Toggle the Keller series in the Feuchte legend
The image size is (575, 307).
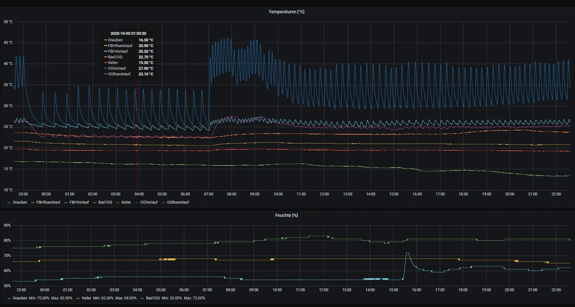[87, 298]
